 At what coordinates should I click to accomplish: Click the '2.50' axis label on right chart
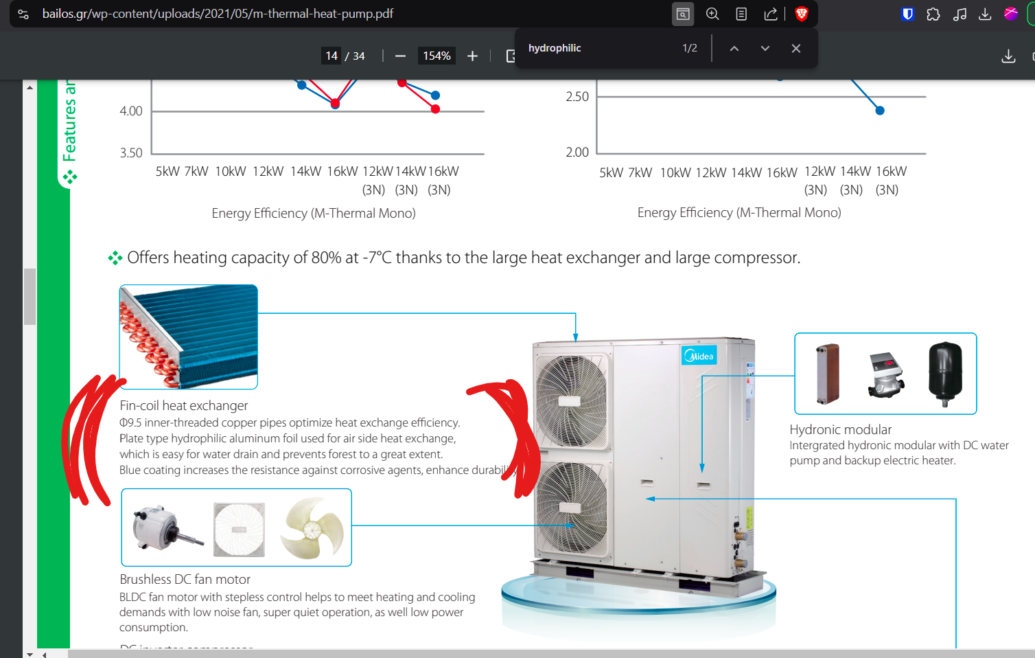(x=577, y=97)
